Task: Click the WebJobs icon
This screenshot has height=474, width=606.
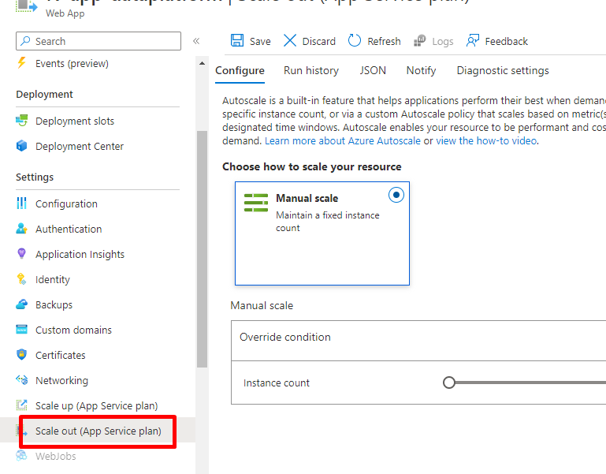Action: click(x=21, y=455)
